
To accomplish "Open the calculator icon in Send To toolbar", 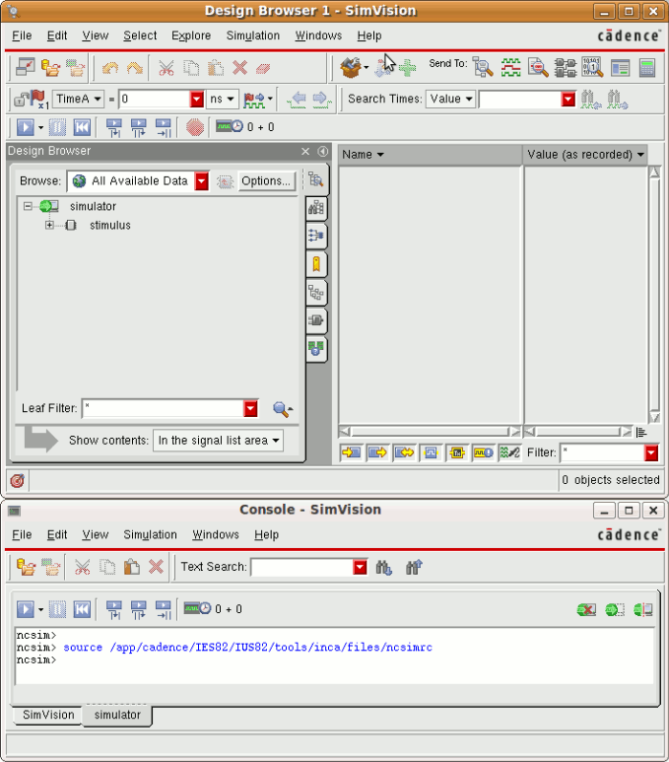I will point(647,68).
